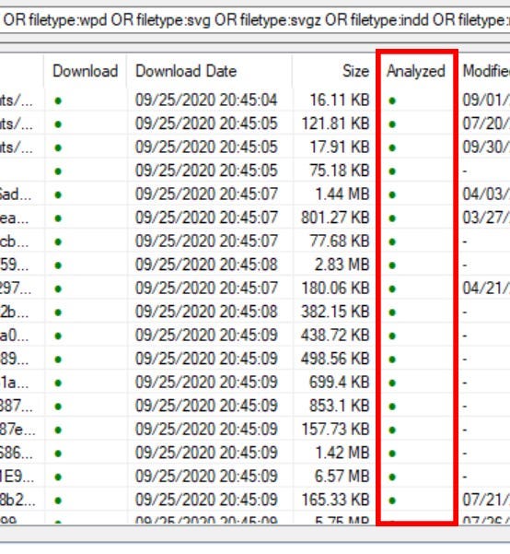The height and width of the screenshot is (554, 510).
Task: Click the Analyzed green dot in the 1.44 MB row
Action: click(x=392, y=194)
